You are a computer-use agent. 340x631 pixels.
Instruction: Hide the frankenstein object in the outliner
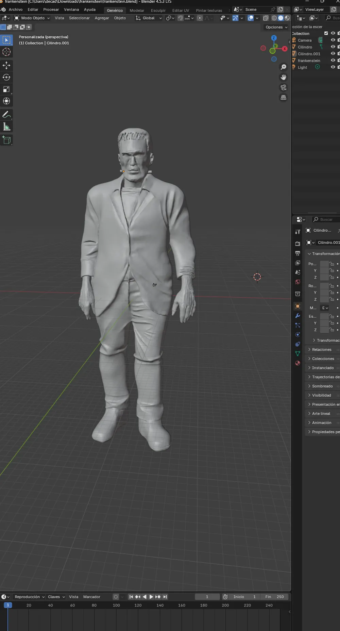[333, 60]
